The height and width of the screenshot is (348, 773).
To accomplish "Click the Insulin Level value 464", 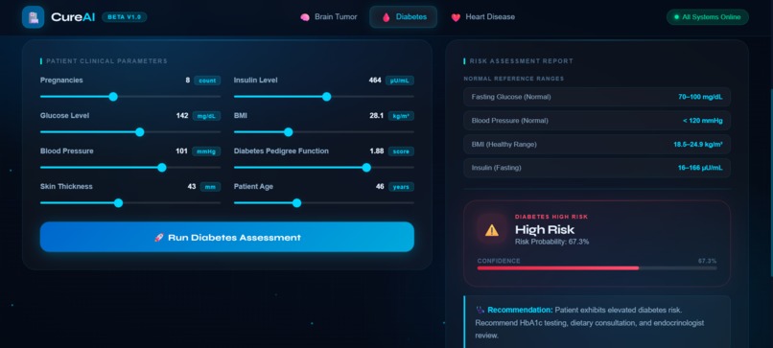I will (375, 80).
